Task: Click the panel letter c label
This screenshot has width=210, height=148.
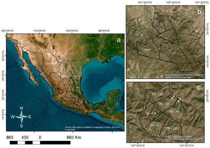Action: pos(199,87)
